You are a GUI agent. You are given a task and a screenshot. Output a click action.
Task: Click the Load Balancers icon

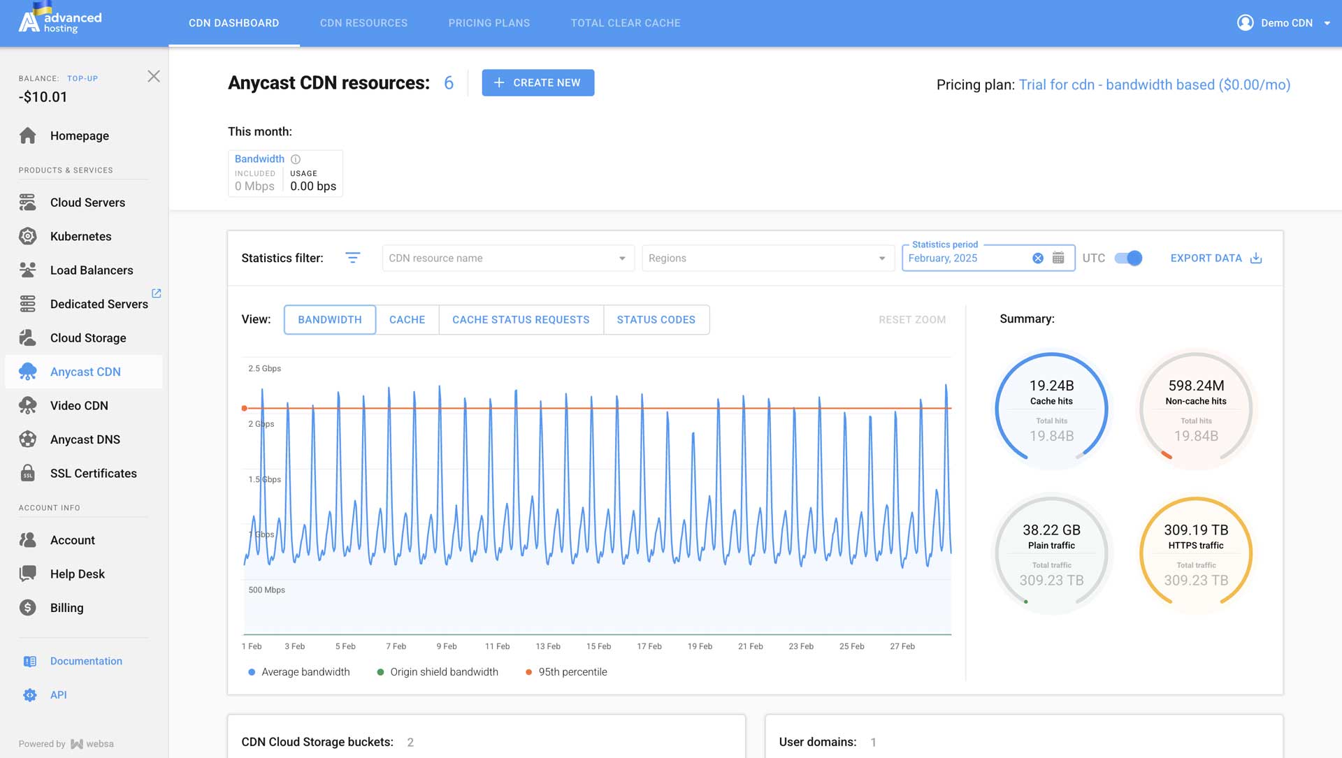28,270
